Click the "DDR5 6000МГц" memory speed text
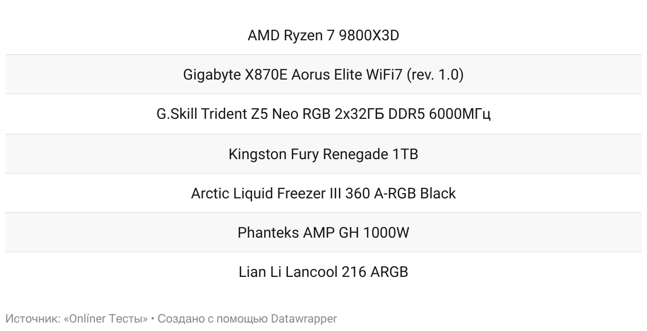This screenshot has width=647, height=331. coord(440,115)
